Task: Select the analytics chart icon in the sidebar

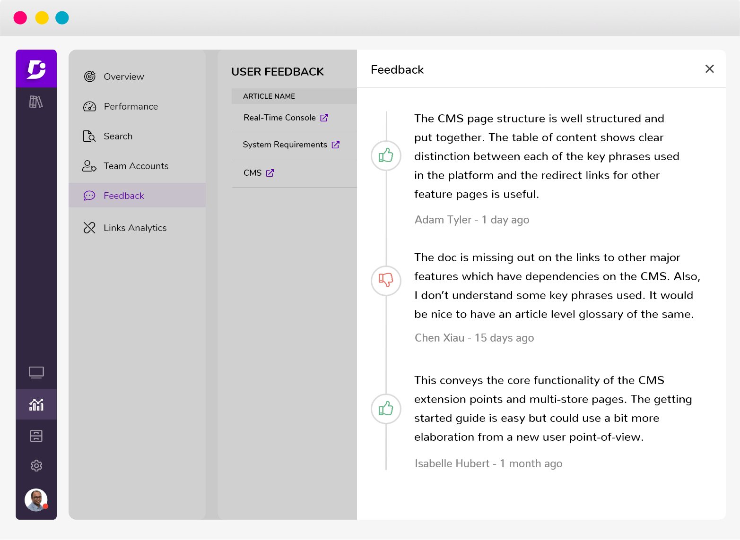Action: pos(36,404)
